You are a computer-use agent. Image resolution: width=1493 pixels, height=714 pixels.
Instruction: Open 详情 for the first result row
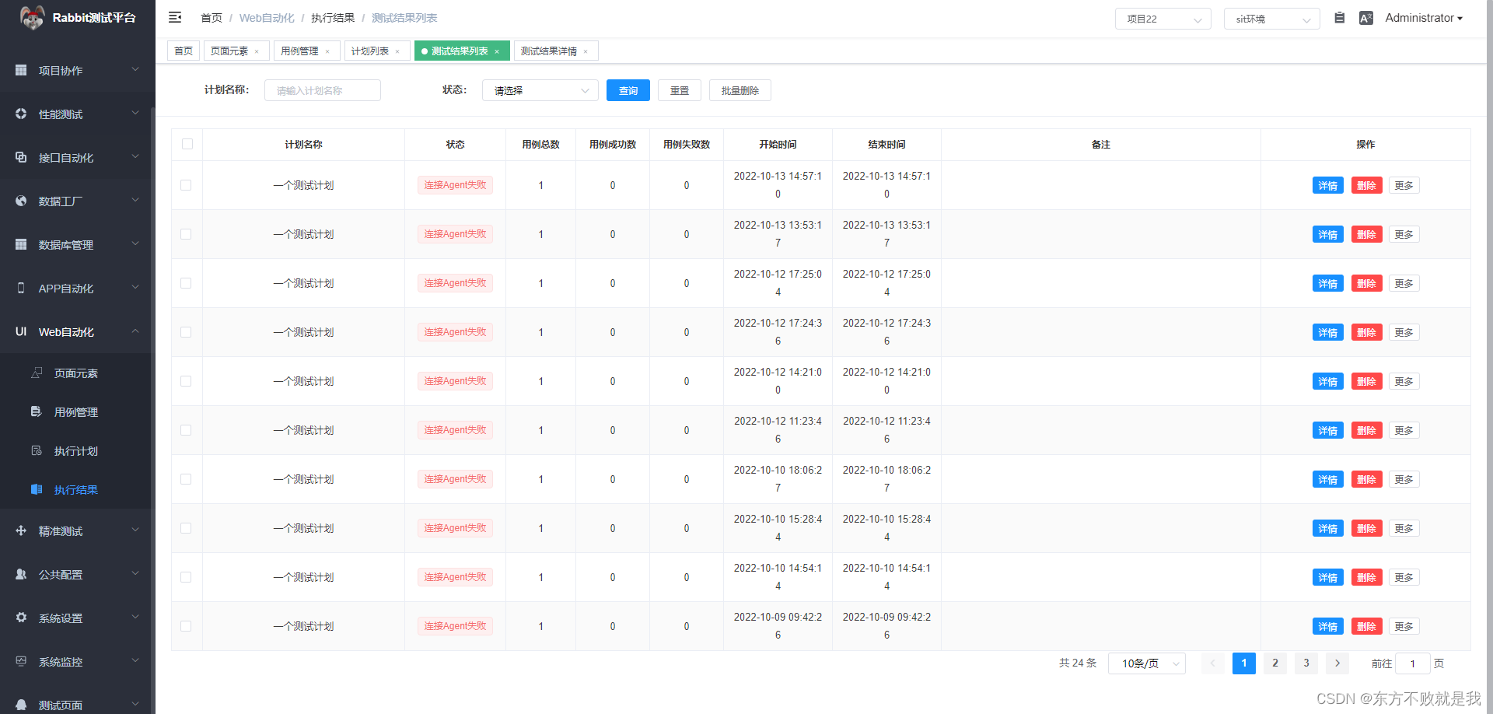1327,185
